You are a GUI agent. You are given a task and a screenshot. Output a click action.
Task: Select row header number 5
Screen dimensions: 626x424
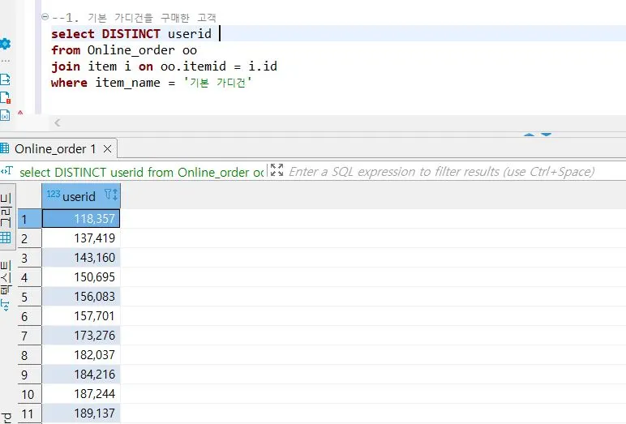30,297
